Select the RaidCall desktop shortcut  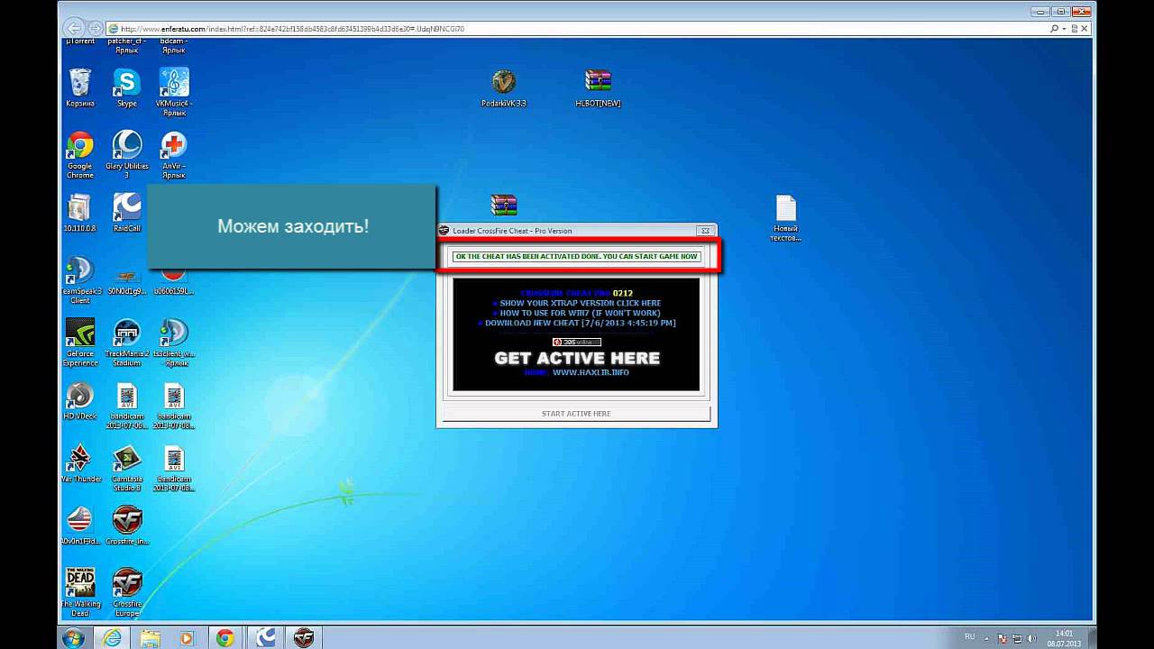click(x=127, y=213)
